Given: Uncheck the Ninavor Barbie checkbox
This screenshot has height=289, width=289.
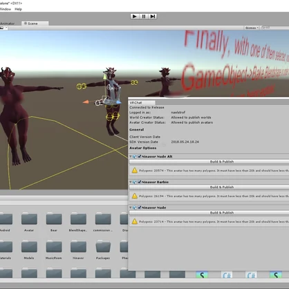Looking at the screenshot, I should [139, 182].
